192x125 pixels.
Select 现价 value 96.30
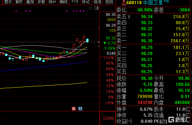coord(147,78)
